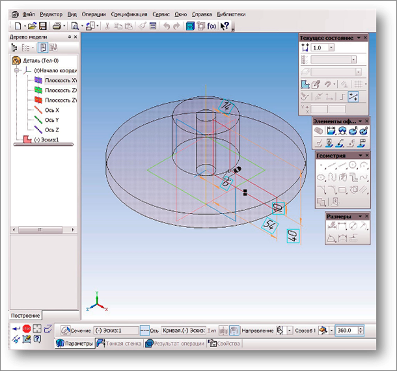Click the red Stop operation icon
The width and height of the screenshot is (397, 371).
[26, 329]
